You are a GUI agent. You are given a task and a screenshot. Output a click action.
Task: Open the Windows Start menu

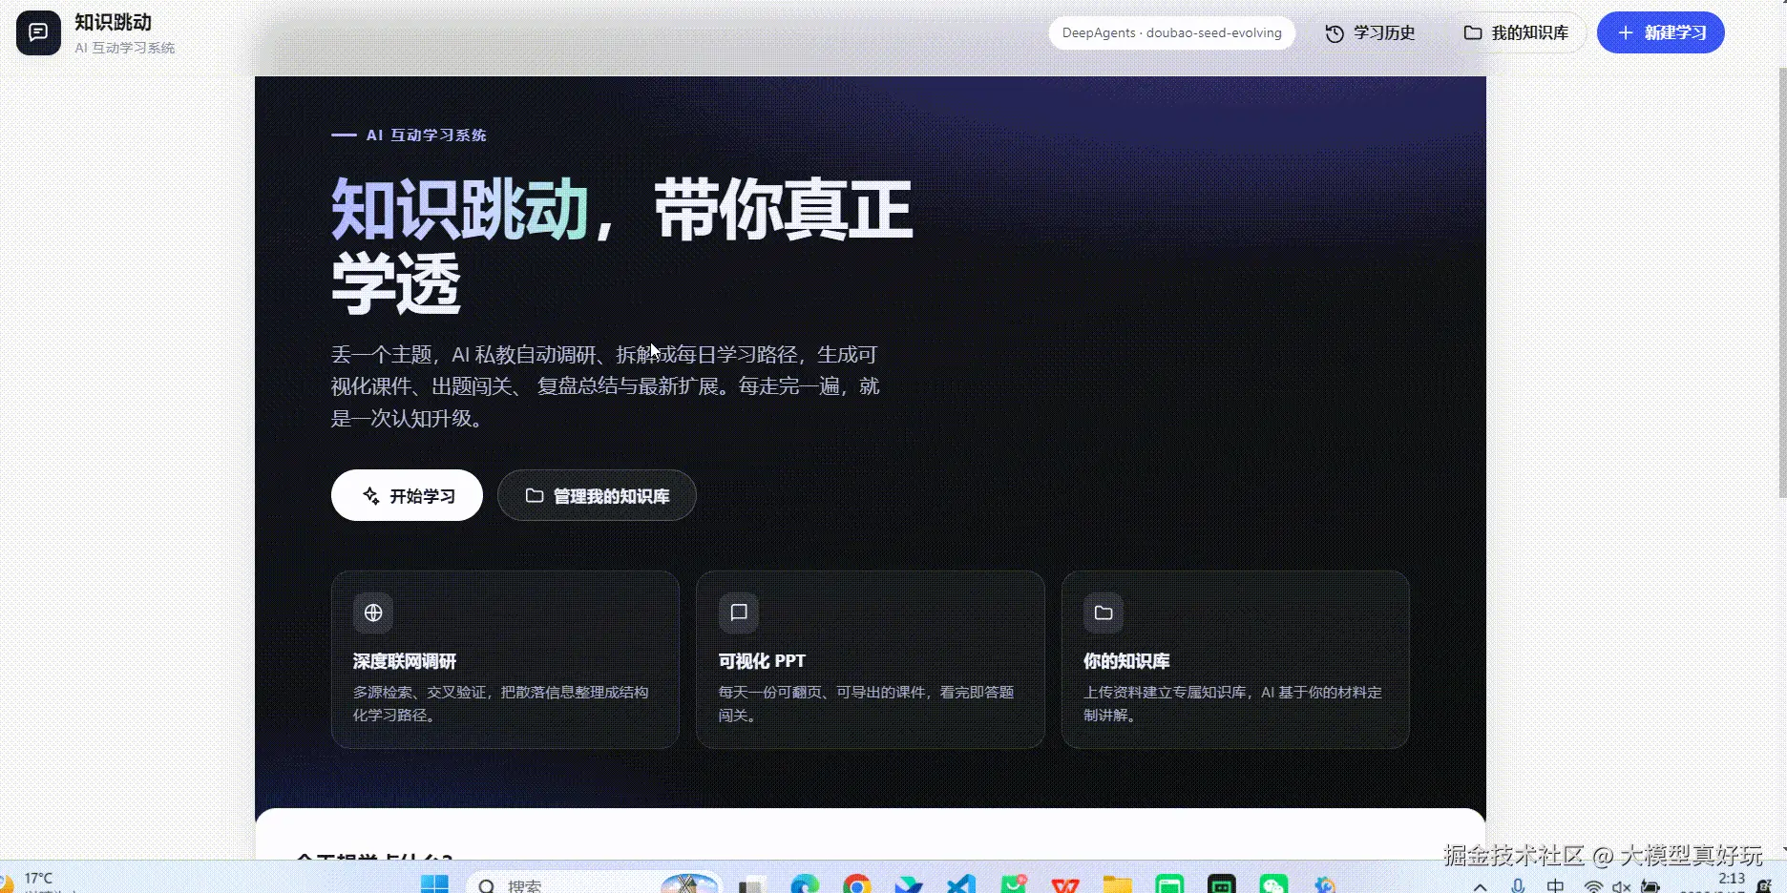(x=434, y=884)
